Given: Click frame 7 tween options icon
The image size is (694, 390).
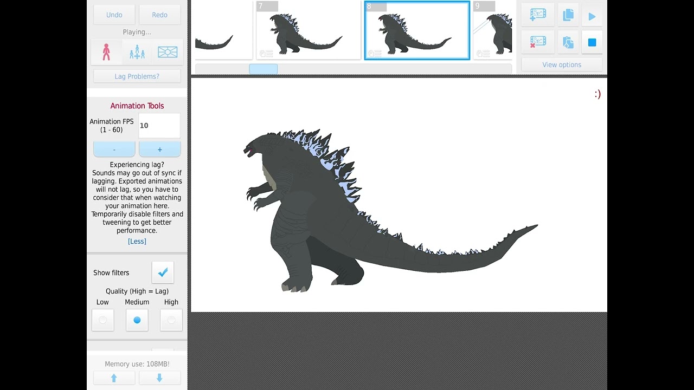Looking at the screenshot, I should 266,53.
